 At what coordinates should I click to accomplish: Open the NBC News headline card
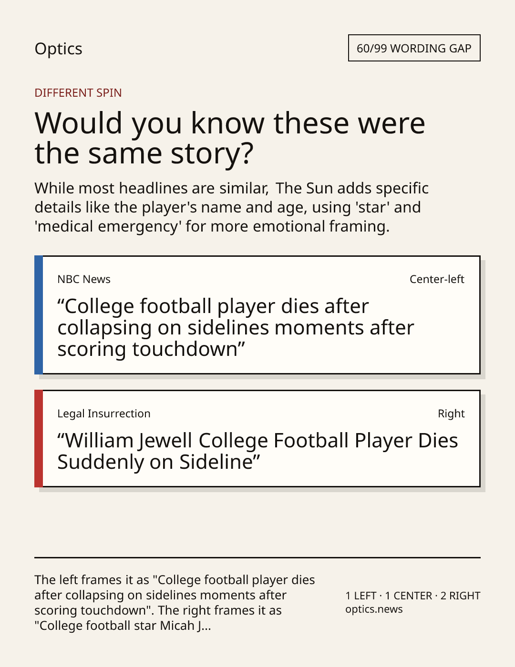257,315
